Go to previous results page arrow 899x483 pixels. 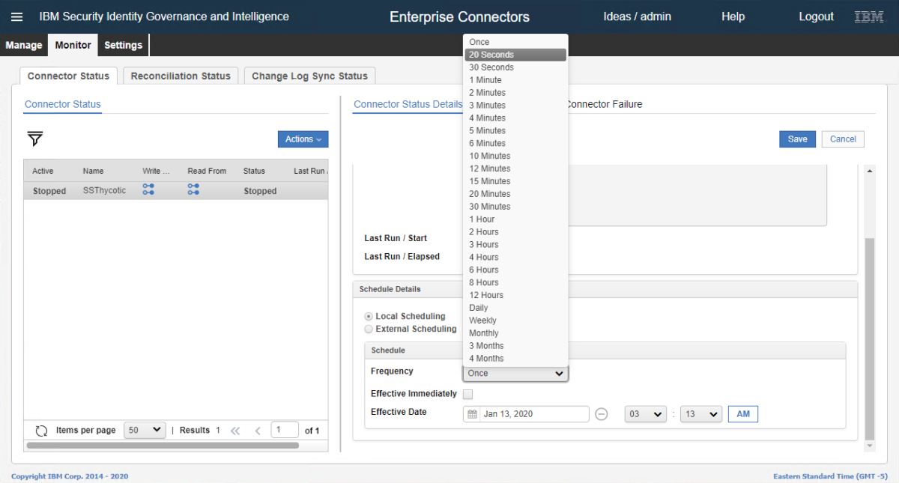coord(257,431)
